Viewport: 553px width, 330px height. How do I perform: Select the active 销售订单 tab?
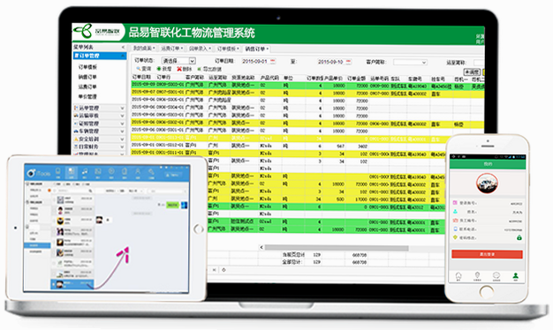(x=257, y=49)
